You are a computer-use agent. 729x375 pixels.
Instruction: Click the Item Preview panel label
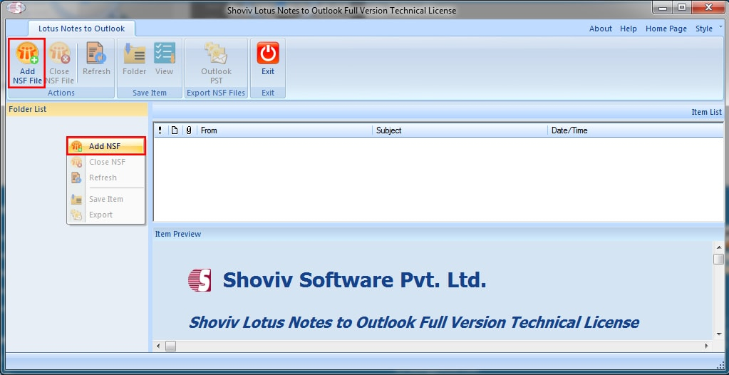[x=178, y=234]
